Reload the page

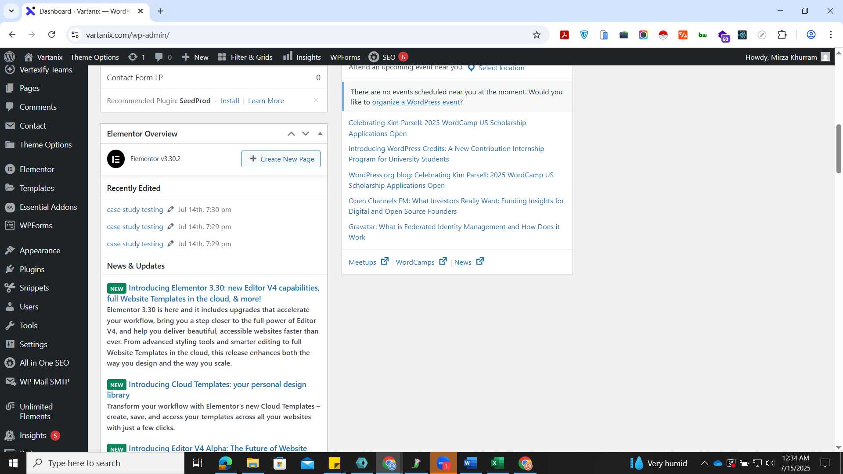tap(51, 35)
